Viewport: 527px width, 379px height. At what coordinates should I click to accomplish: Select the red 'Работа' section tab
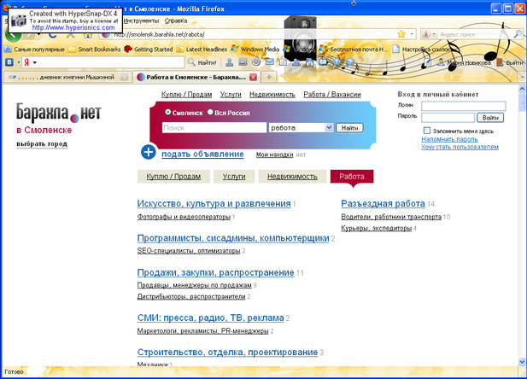point(352,177)
